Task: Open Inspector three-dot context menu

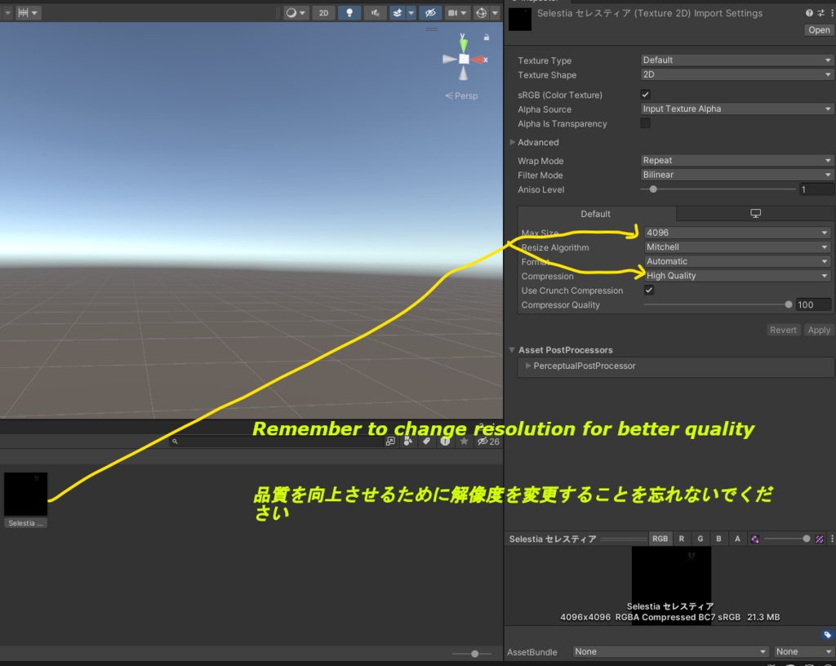Action: [x=832, y=13]
